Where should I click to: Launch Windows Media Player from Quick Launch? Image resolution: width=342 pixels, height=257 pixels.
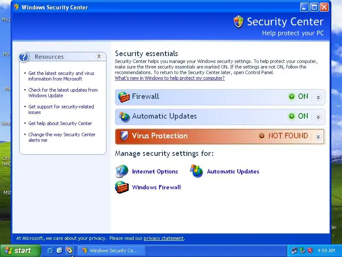pyautogui.click(x=69, y=251)
